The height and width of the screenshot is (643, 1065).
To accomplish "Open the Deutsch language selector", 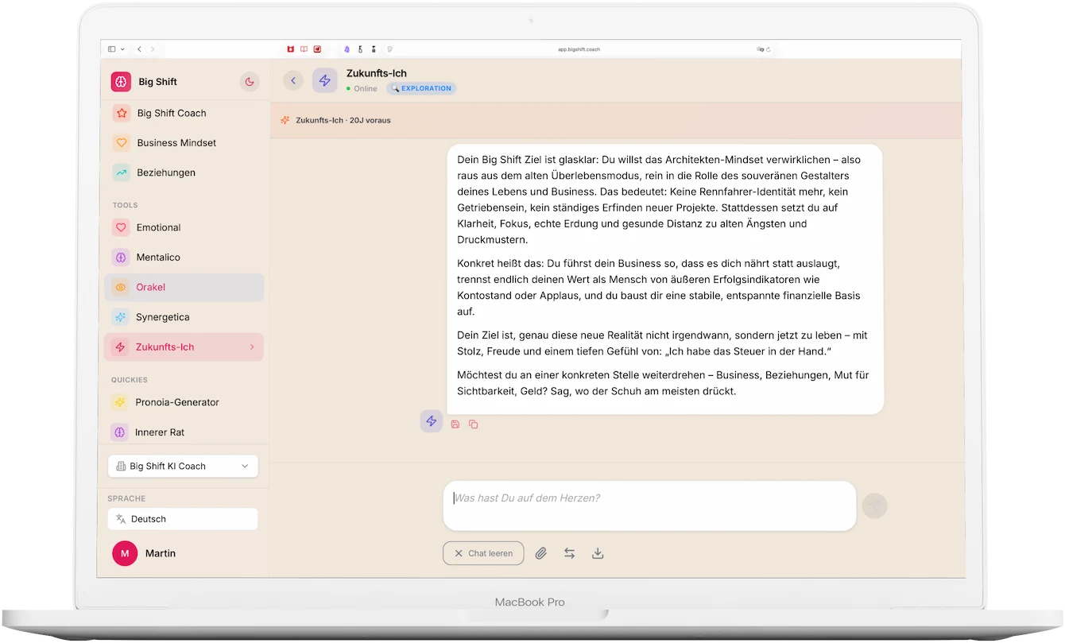I will [183, 519].
